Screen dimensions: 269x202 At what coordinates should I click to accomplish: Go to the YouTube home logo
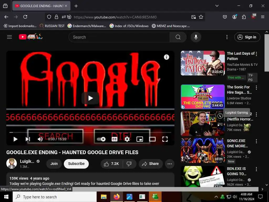(30, 37)
